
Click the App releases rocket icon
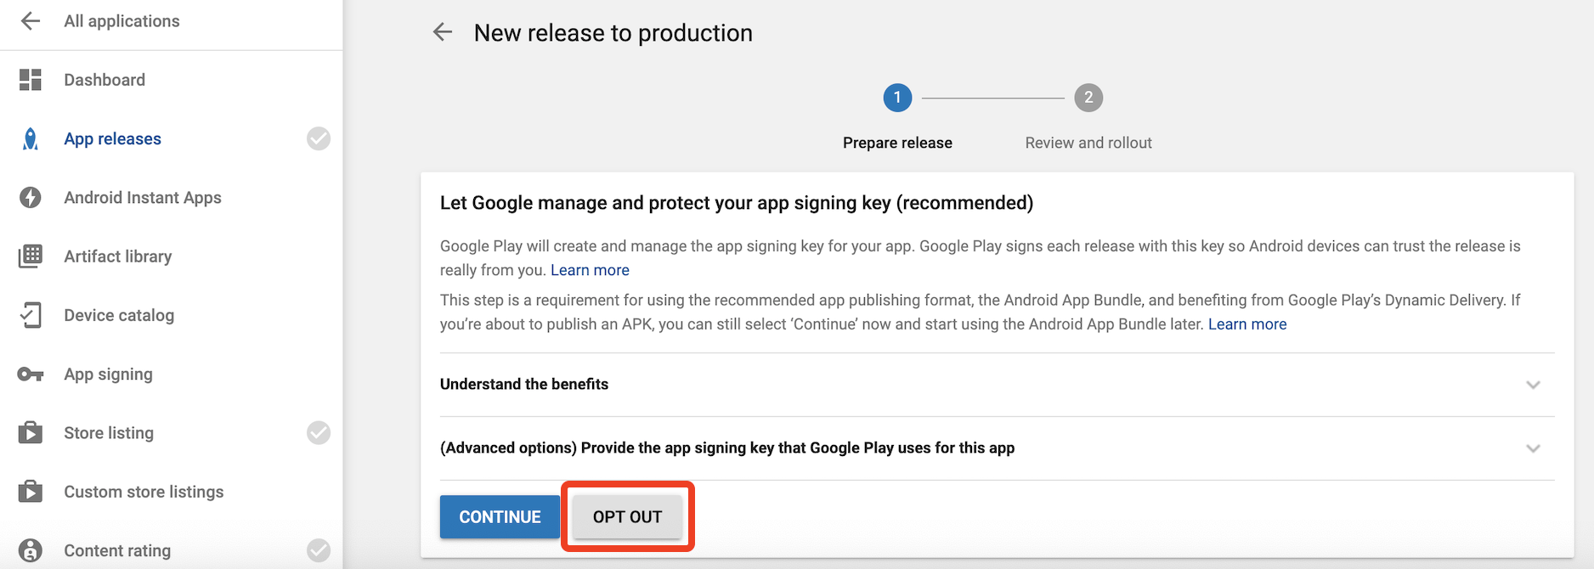pyautogui.click(x=31, y=139)
